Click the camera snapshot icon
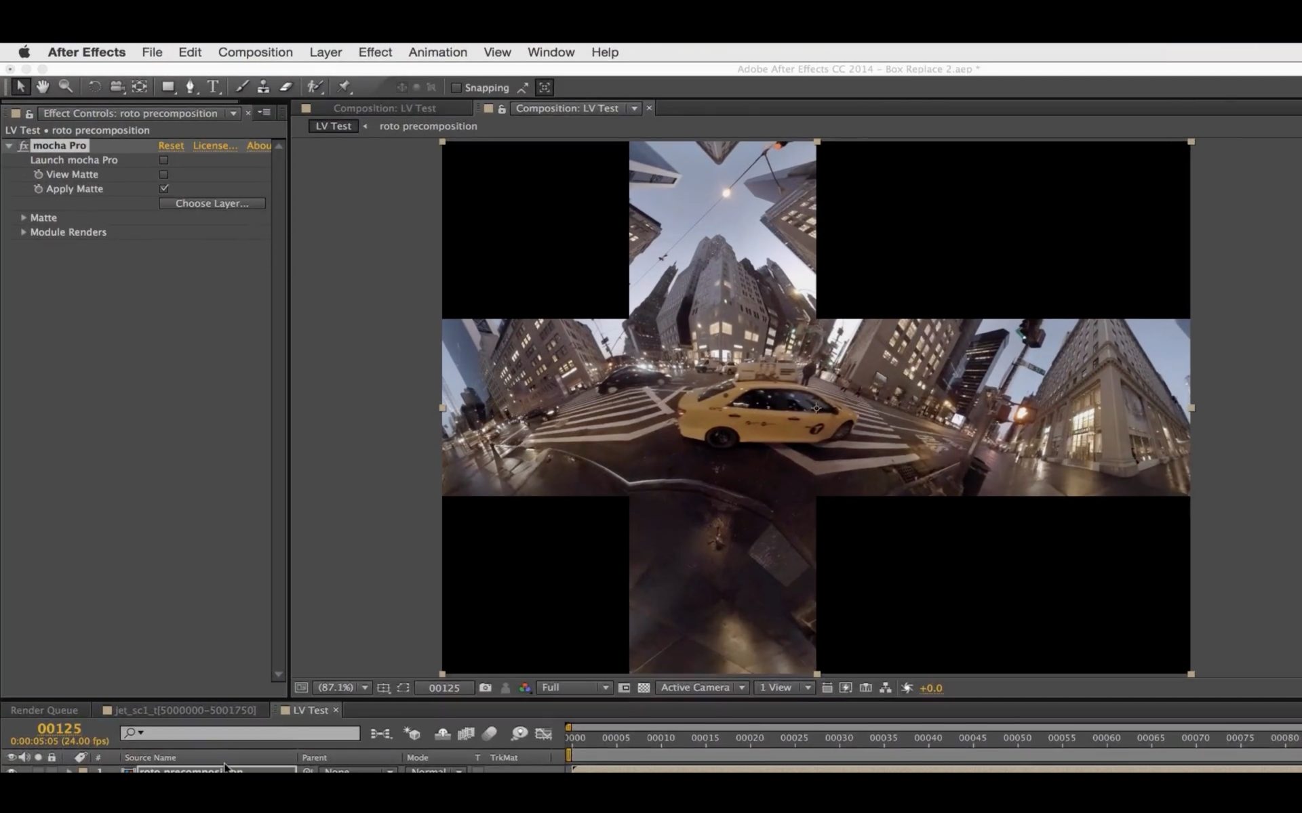1302x813 pixels. [486, 688]
